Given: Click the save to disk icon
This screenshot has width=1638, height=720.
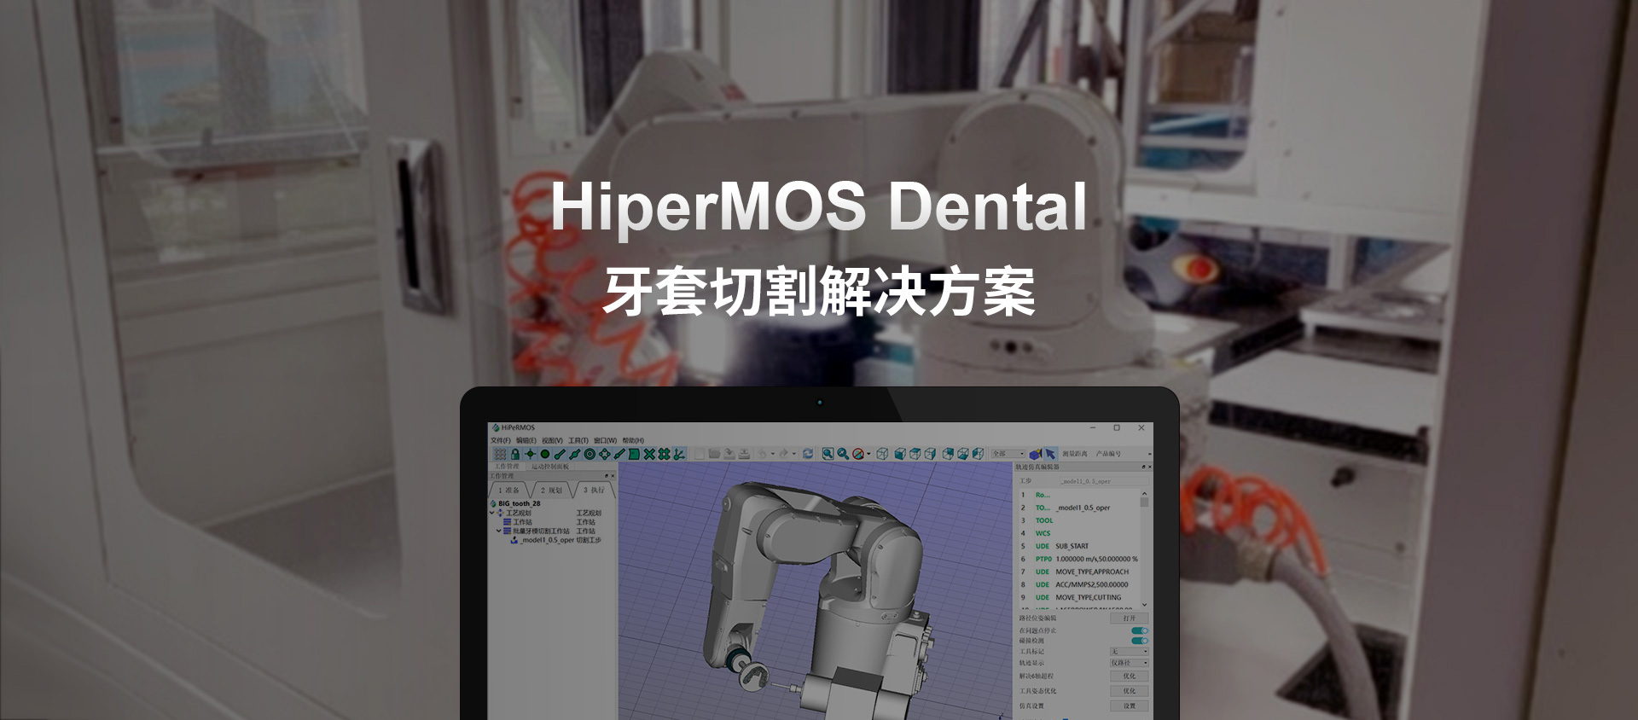Looking at the screenshot, I should [x=729, y=454].
